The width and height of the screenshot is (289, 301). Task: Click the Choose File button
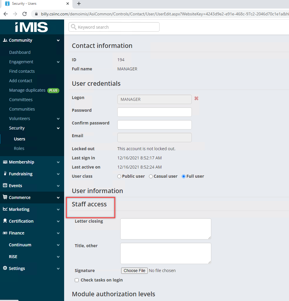tap(134, 271)
